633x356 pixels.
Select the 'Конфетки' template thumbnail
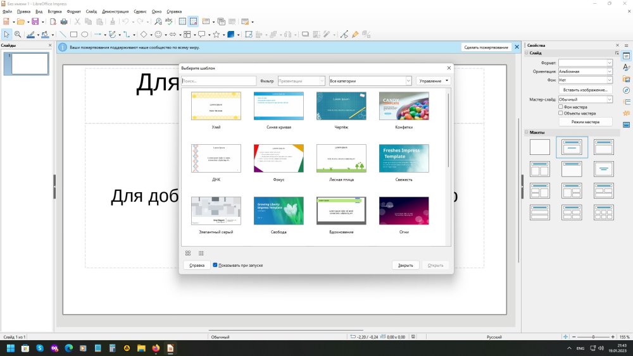pos(404,106)
